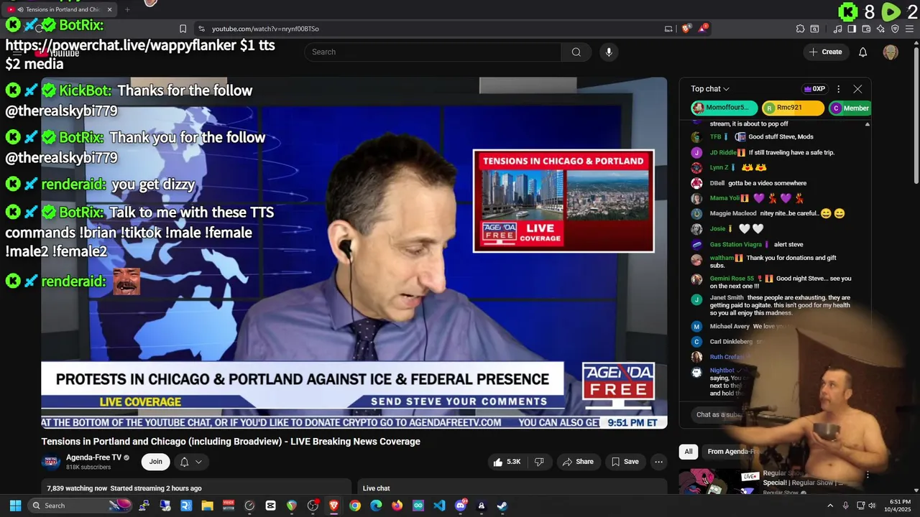Open Brave playlist music note icon
This screenshot has width=920, height=517.
837,29
